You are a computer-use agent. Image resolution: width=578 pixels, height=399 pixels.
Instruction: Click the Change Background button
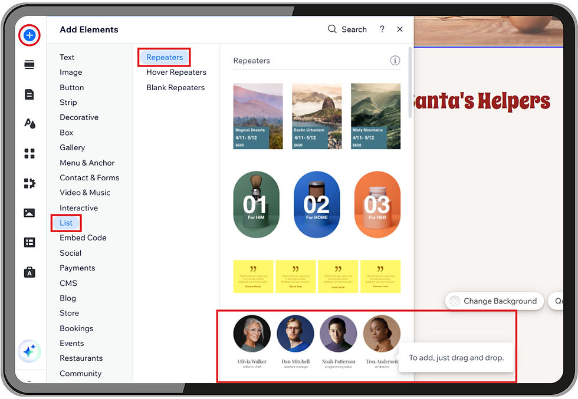(x=494, y=301)
